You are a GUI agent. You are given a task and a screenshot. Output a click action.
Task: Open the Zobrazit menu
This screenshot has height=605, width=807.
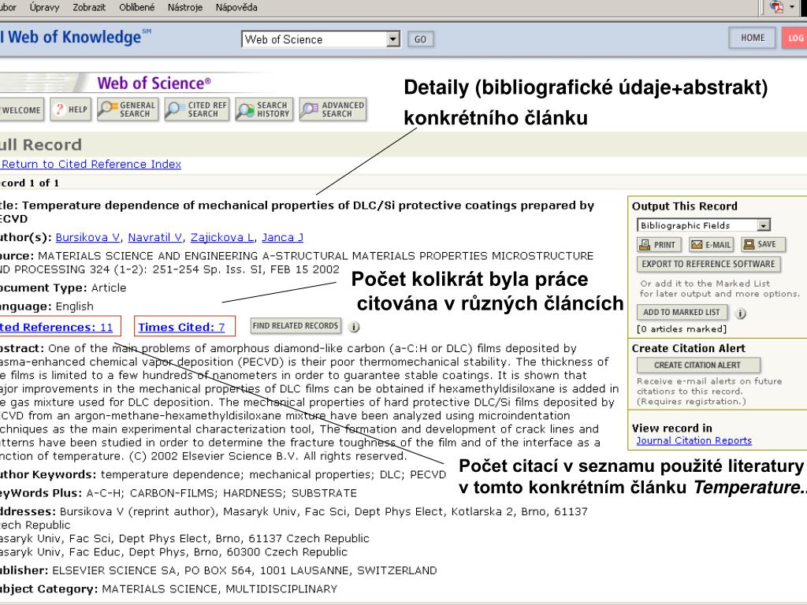pyautogui.click(x=89, y=7)
